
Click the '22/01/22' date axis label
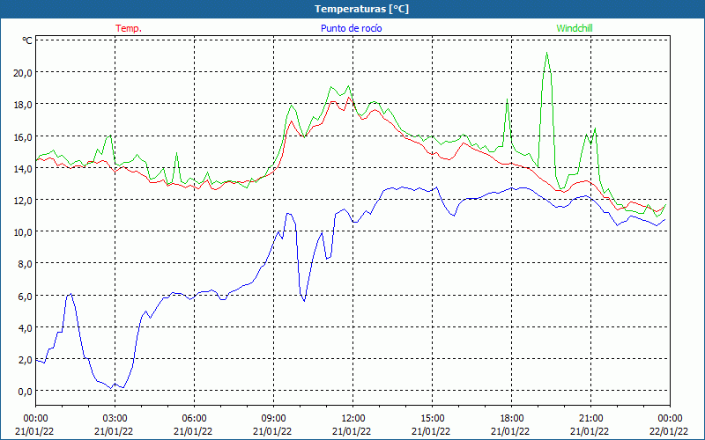pos(669,431)
